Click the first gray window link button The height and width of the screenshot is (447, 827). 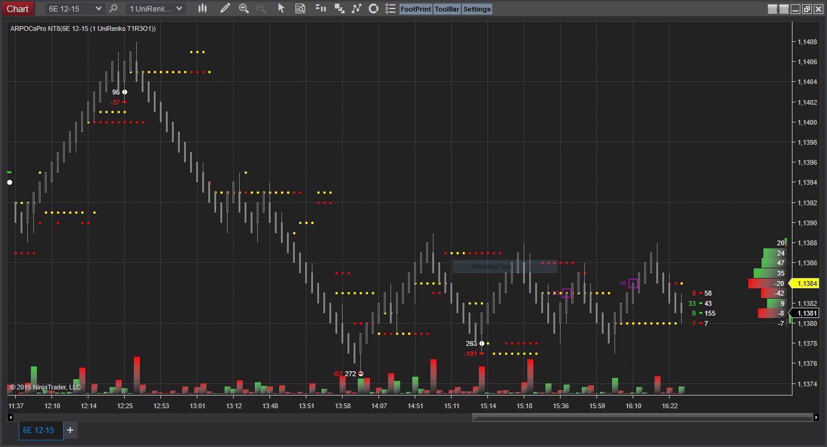pyautogui.click(x=772, y=9)
